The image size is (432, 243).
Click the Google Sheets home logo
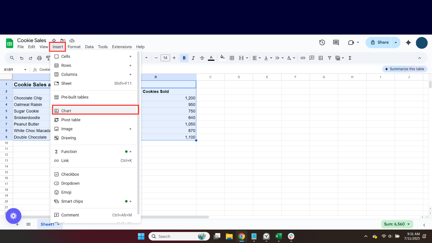pyautogui.click(x=10, y=43)
